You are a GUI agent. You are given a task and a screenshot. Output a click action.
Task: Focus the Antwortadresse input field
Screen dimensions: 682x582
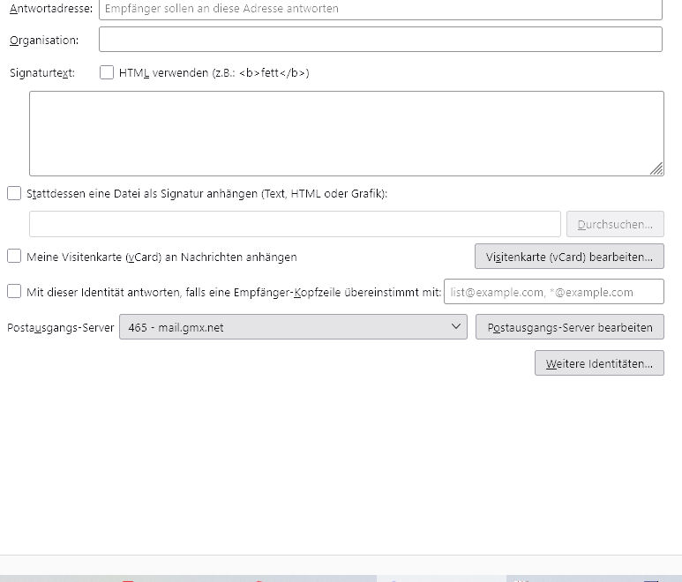click(380, 9)
